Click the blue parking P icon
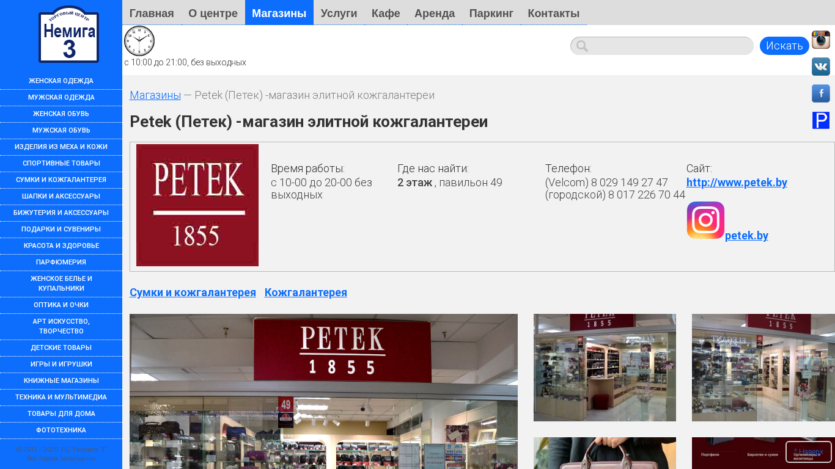This screenshot has height=469, width=835. 820,120
